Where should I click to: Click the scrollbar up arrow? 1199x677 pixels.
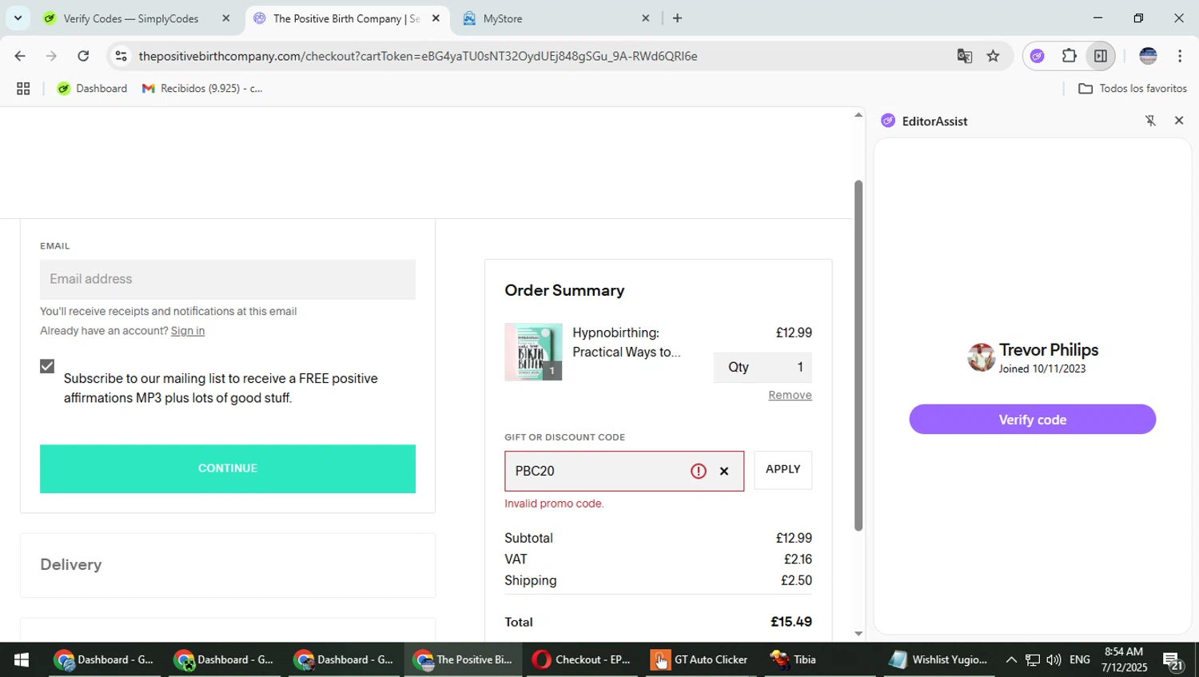[858, 115]
